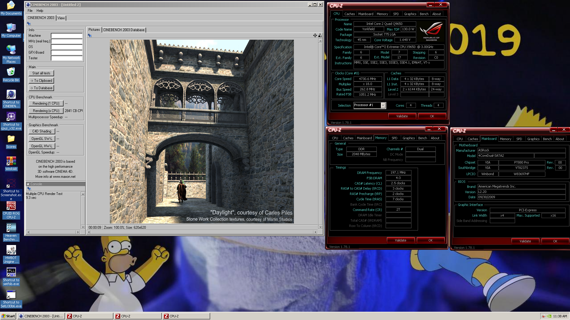The width and height of the screenshot is (570, 320).
Task: Click the system clock showing 11:38 AM
Action: point(560,316)
